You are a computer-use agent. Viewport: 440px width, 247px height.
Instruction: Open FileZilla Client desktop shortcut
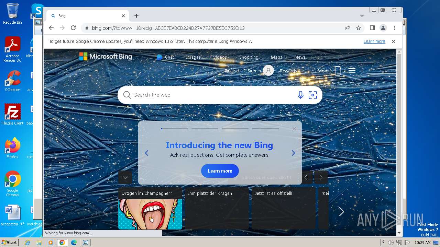click(x=12, y=115)
